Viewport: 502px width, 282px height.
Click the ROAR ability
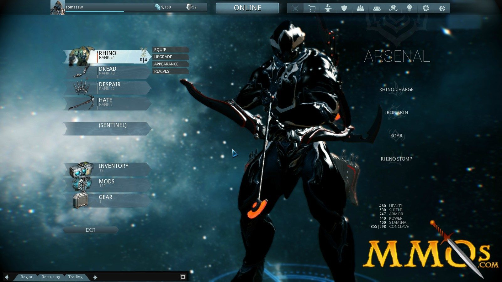coord(396,136)
